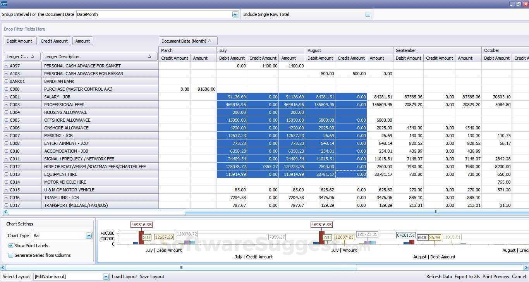Click Print Preview
529x282 pixels.
click(496, 277)
